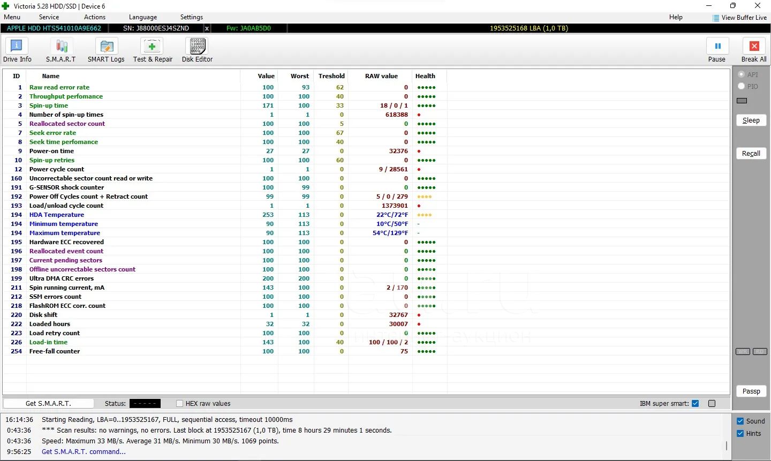Click the Get S.M.A.R.T. button
Image resolution: width=771 pixels, height=461 pixels.
point(48,404)
